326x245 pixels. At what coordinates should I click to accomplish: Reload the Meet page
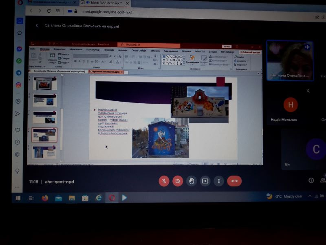click(x=49, y=11)
